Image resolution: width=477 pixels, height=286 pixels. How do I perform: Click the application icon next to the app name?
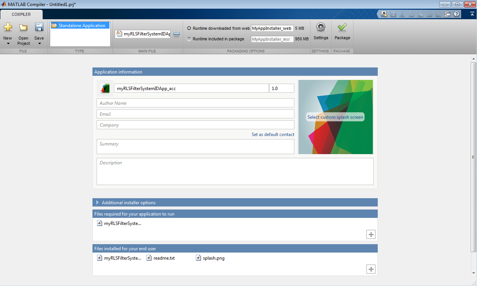pos(105,88)
